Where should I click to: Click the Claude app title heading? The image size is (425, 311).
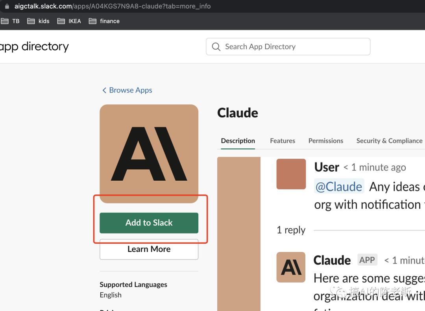(238, 113)
